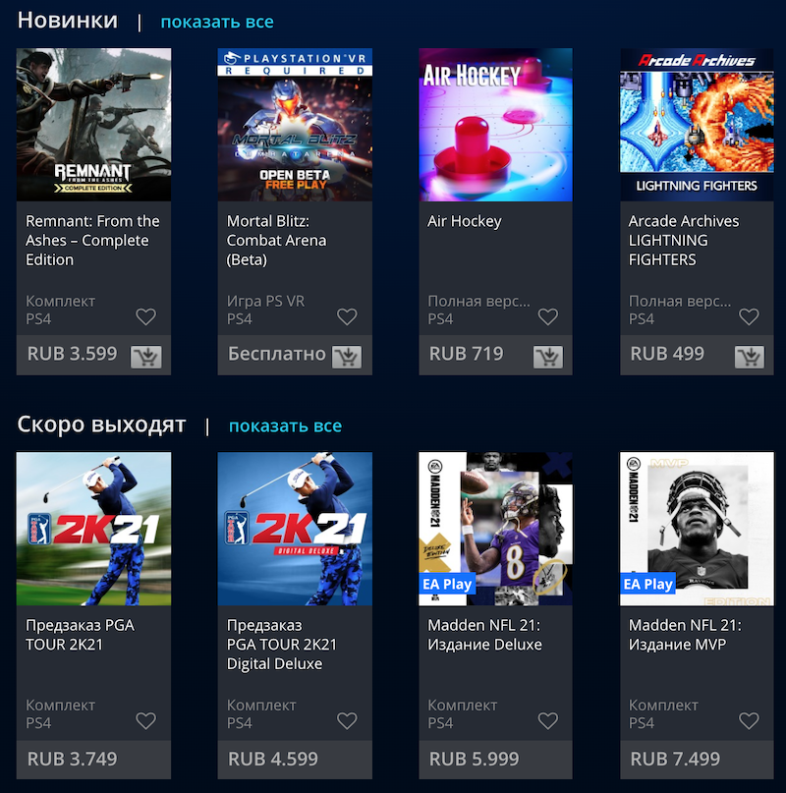This screenshot has width=786, height=793.
Task: Wishlist Remnant: From the Ashes with heart
Action: pyautogui.click(x=146, y=316)
